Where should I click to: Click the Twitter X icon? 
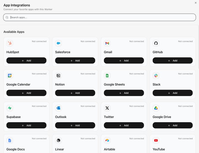[x=107, y=108]
